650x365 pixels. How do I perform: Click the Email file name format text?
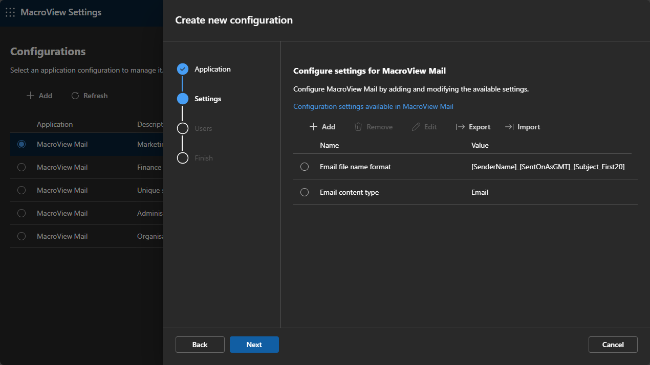[355, 167]
